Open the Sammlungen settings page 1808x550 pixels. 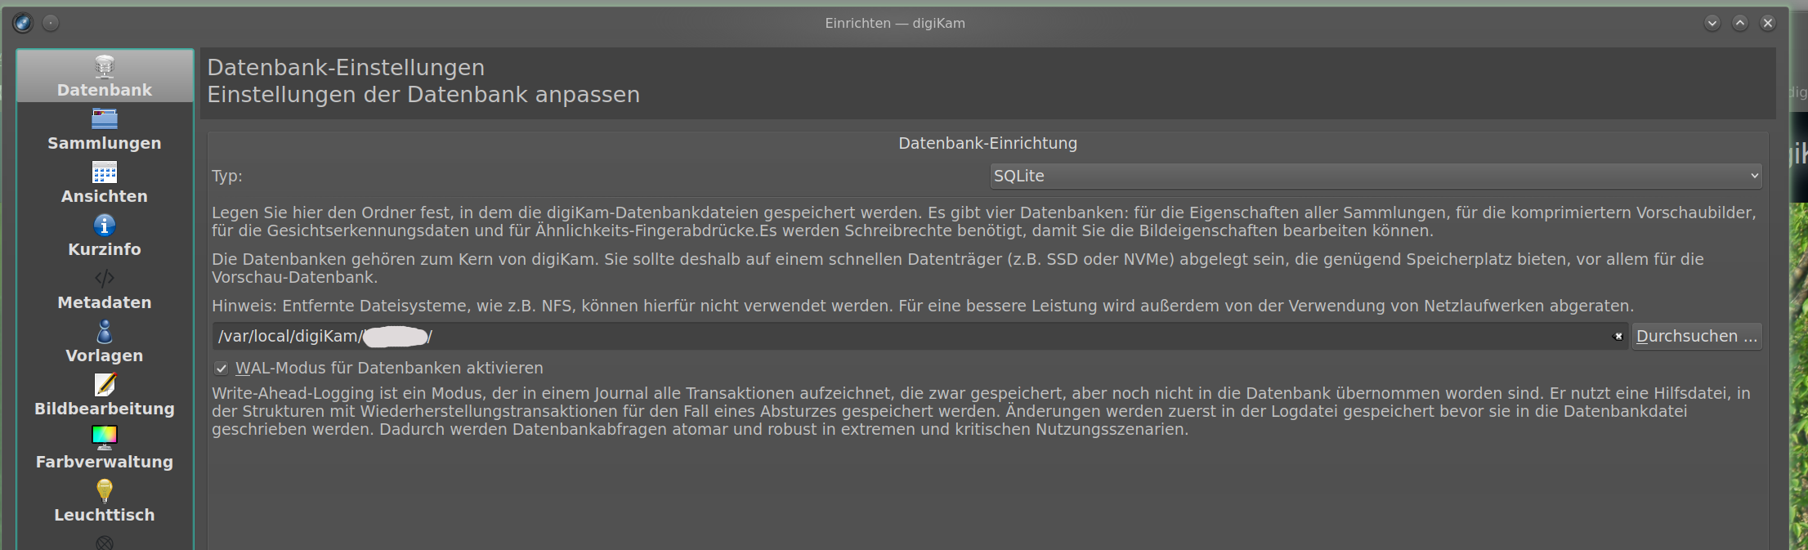click(x=105, y=129)
